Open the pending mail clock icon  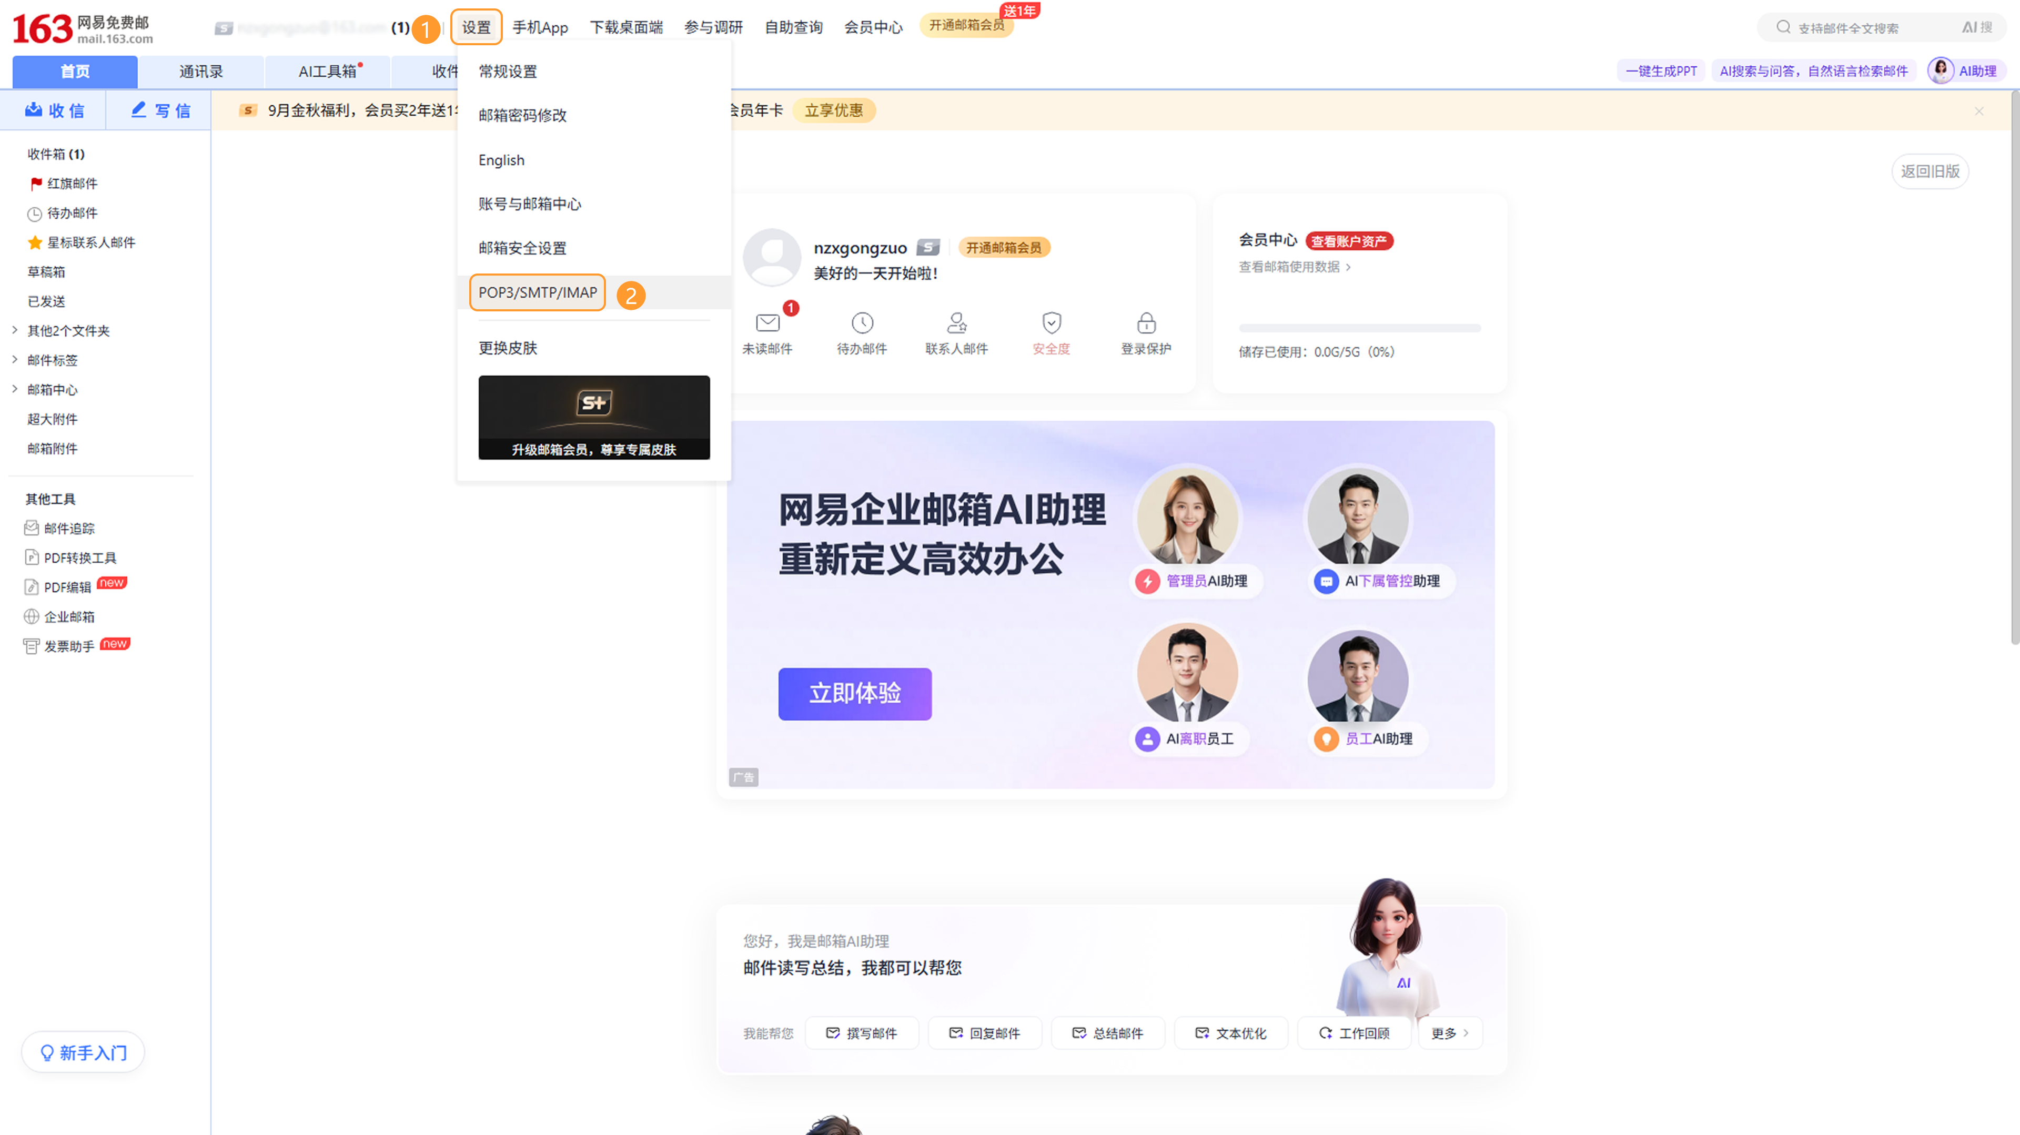pos(862,323)
